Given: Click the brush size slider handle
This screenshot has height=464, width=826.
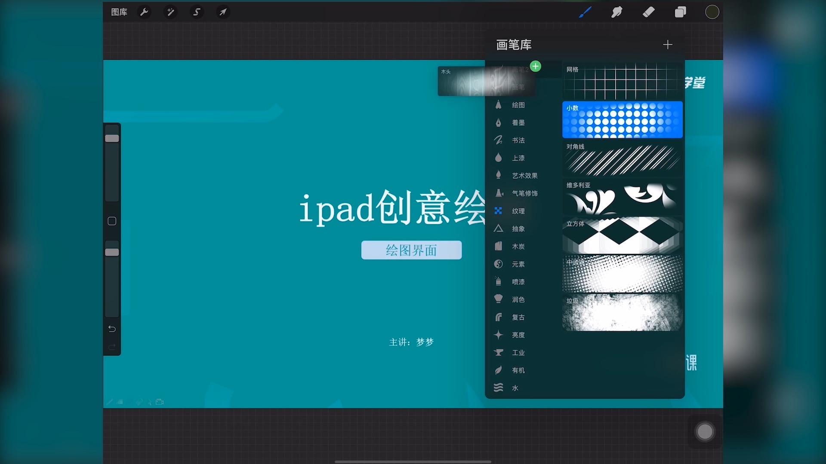Looking at the screenshot, I should coord(112,138).
